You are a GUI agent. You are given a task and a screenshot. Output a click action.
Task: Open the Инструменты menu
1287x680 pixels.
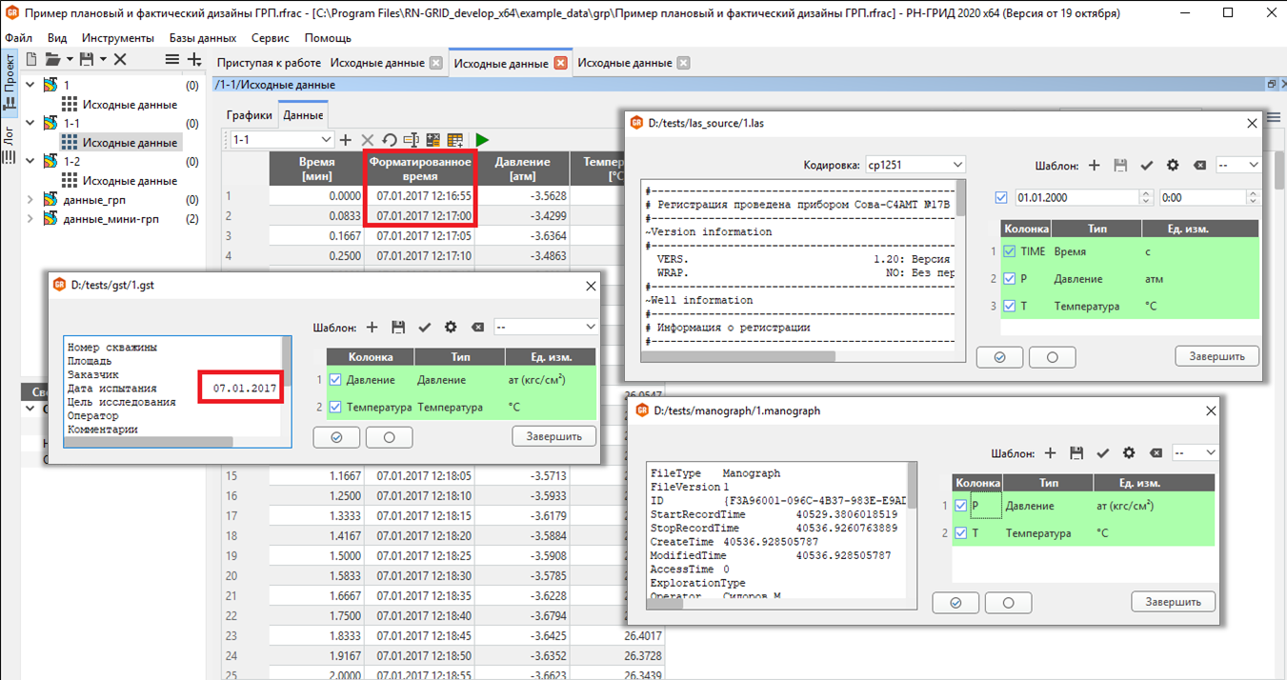[118, 38]
